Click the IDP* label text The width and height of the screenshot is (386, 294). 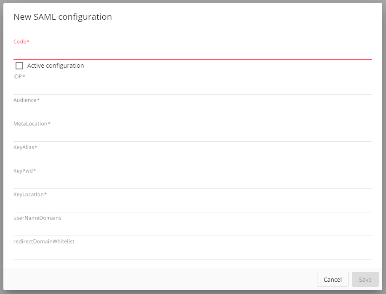[19, 77]
